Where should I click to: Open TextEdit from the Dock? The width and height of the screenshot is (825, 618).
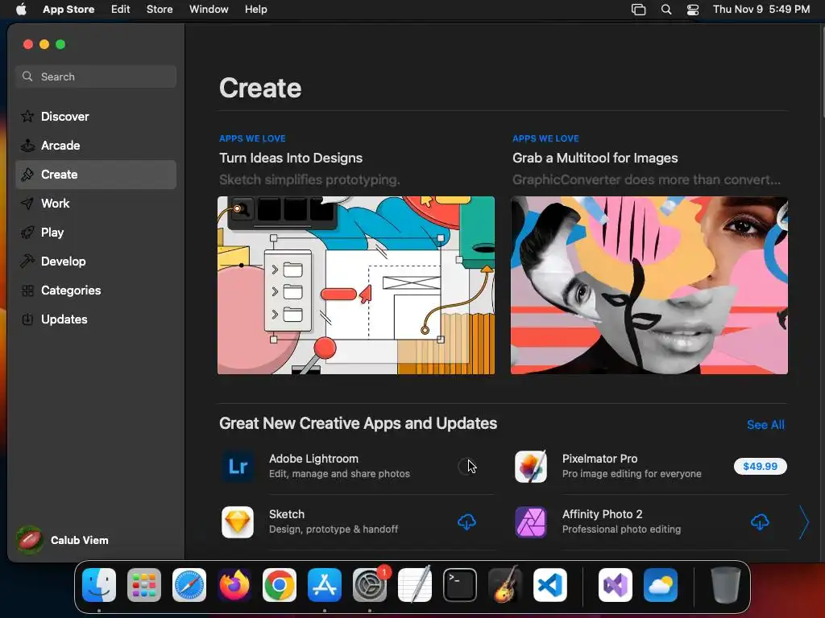pyautogui.click(x=415, y=585)
